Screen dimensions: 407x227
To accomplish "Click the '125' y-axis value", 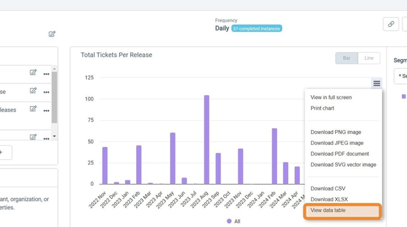I will click(89, 77).
